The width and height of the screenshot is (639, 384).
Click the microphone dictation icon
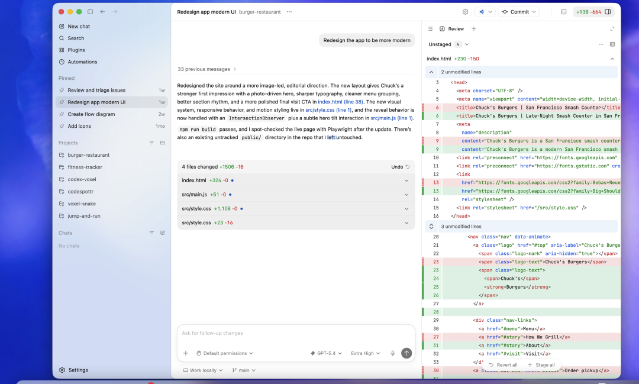point(392,353)
